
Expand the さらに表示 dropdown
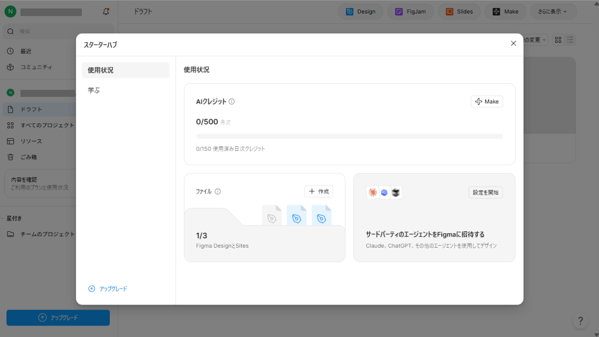(x=553, y=11)
